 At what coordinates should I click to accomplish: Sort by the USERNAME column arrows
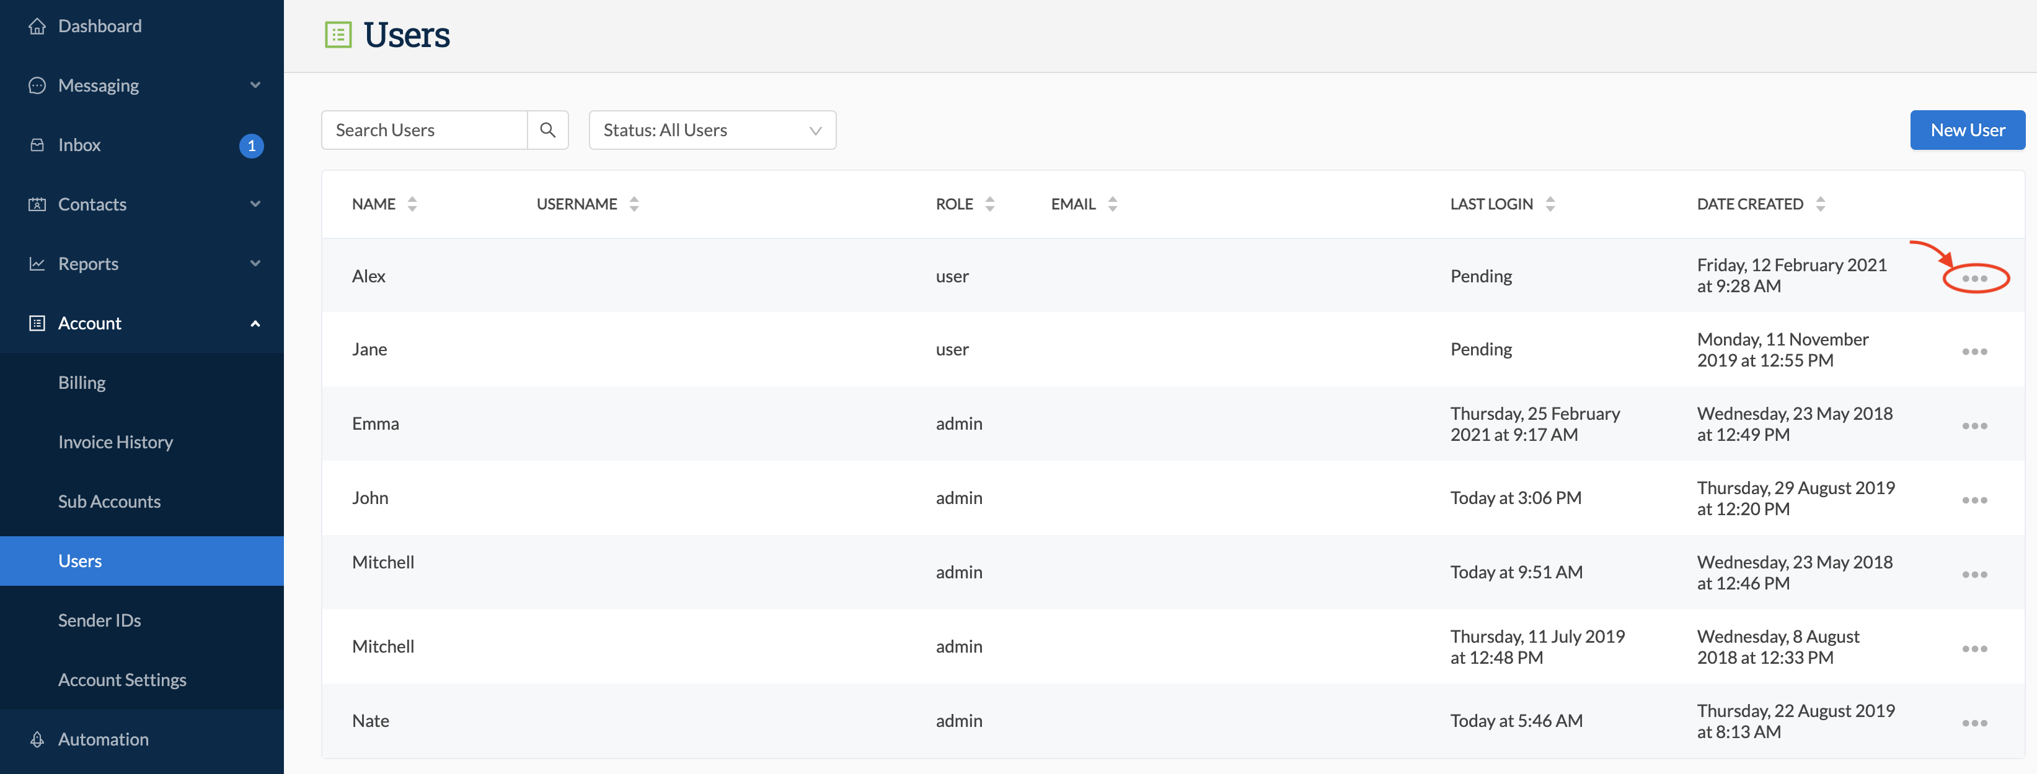point(634,204)
